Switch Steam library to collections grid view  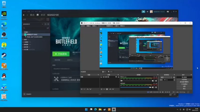pyautogui.click(x=48, y=19)
